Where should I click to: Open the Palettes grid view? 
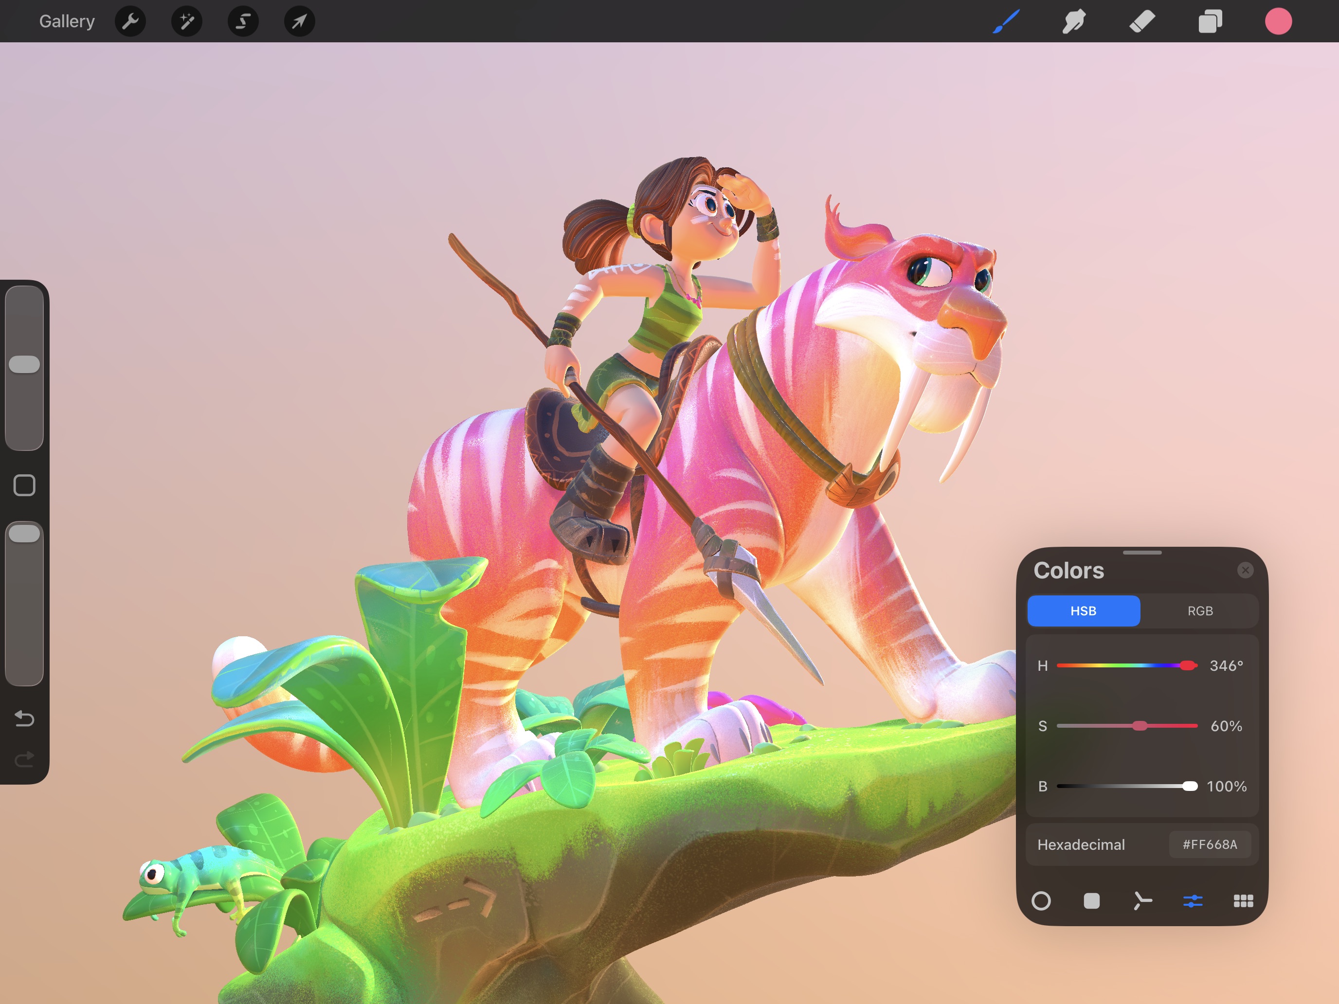1243,901
